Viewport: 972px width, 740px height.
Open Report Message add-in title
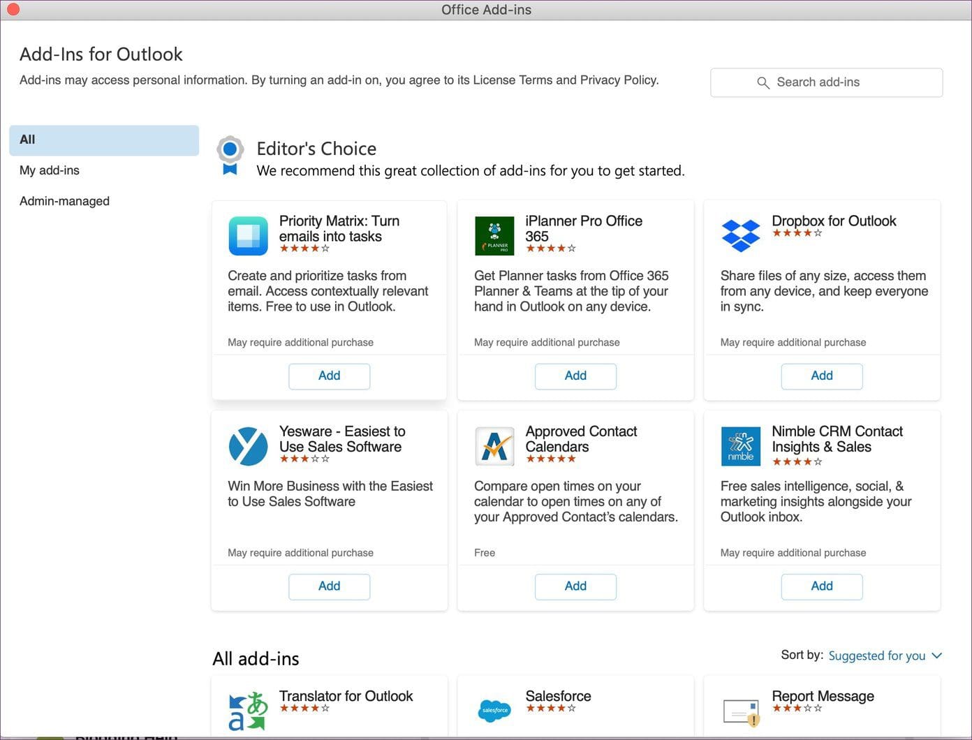pos(823,696)
